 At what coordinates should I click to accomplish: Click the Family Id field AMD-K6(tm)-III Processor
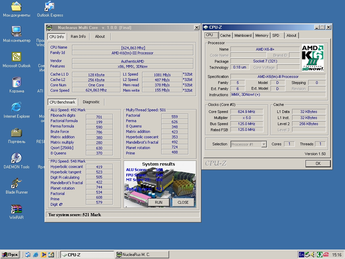(133, 53)
